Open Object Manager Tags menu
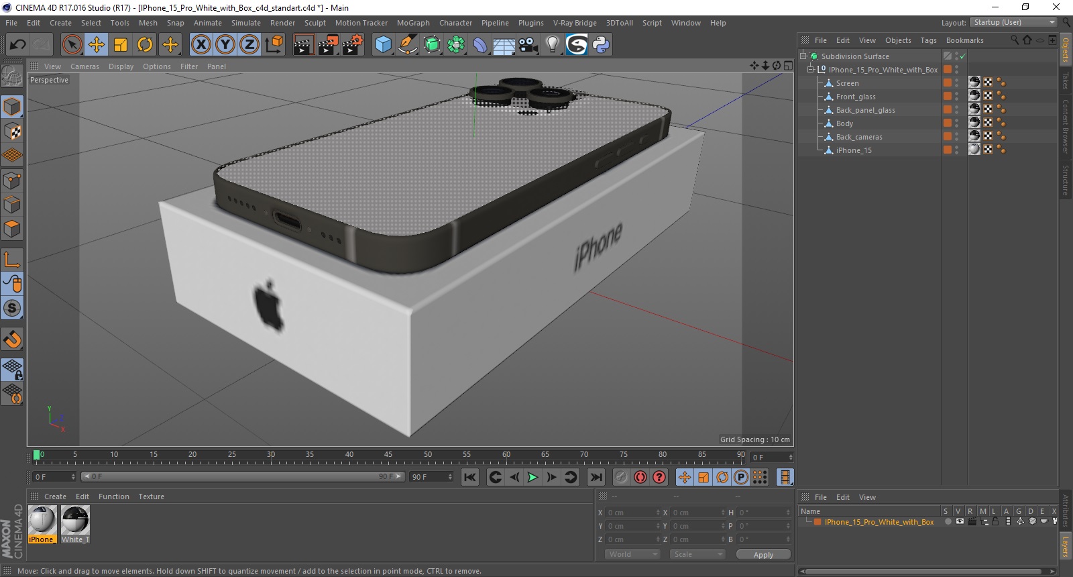This screenshot has height=577, width=1073. click(928, 40)
